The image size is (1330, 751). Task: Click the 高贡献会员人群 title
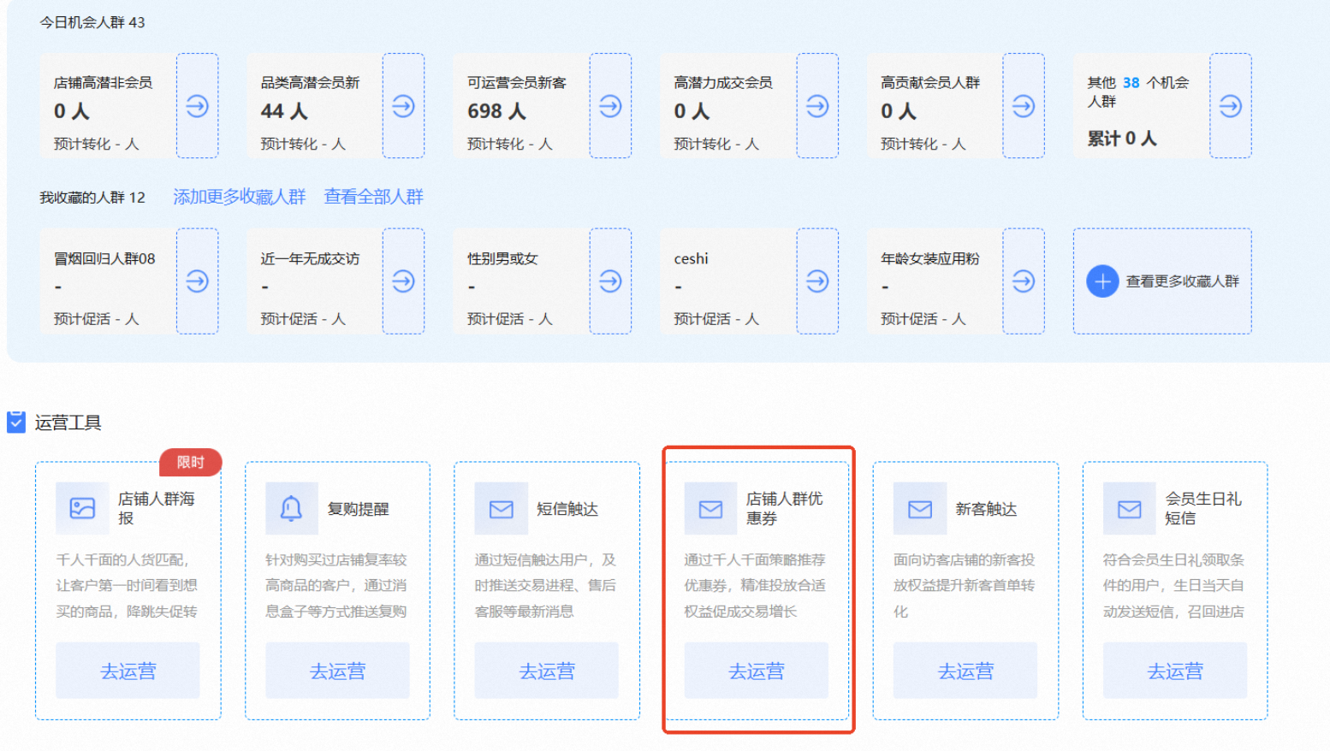930,83
